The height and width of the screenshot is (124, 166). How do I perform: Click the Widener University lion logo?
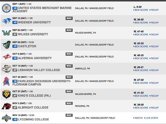tap(6, 21)
